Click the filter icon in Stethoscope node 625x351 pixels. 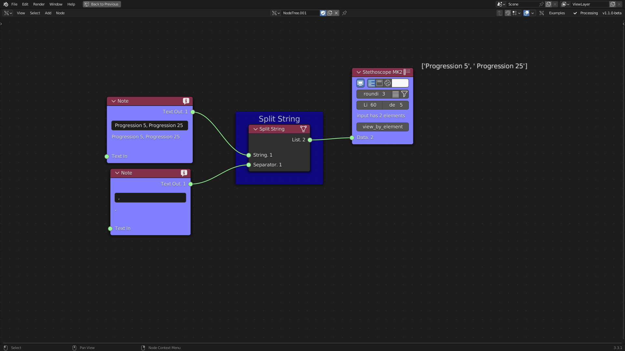[404, 94]
